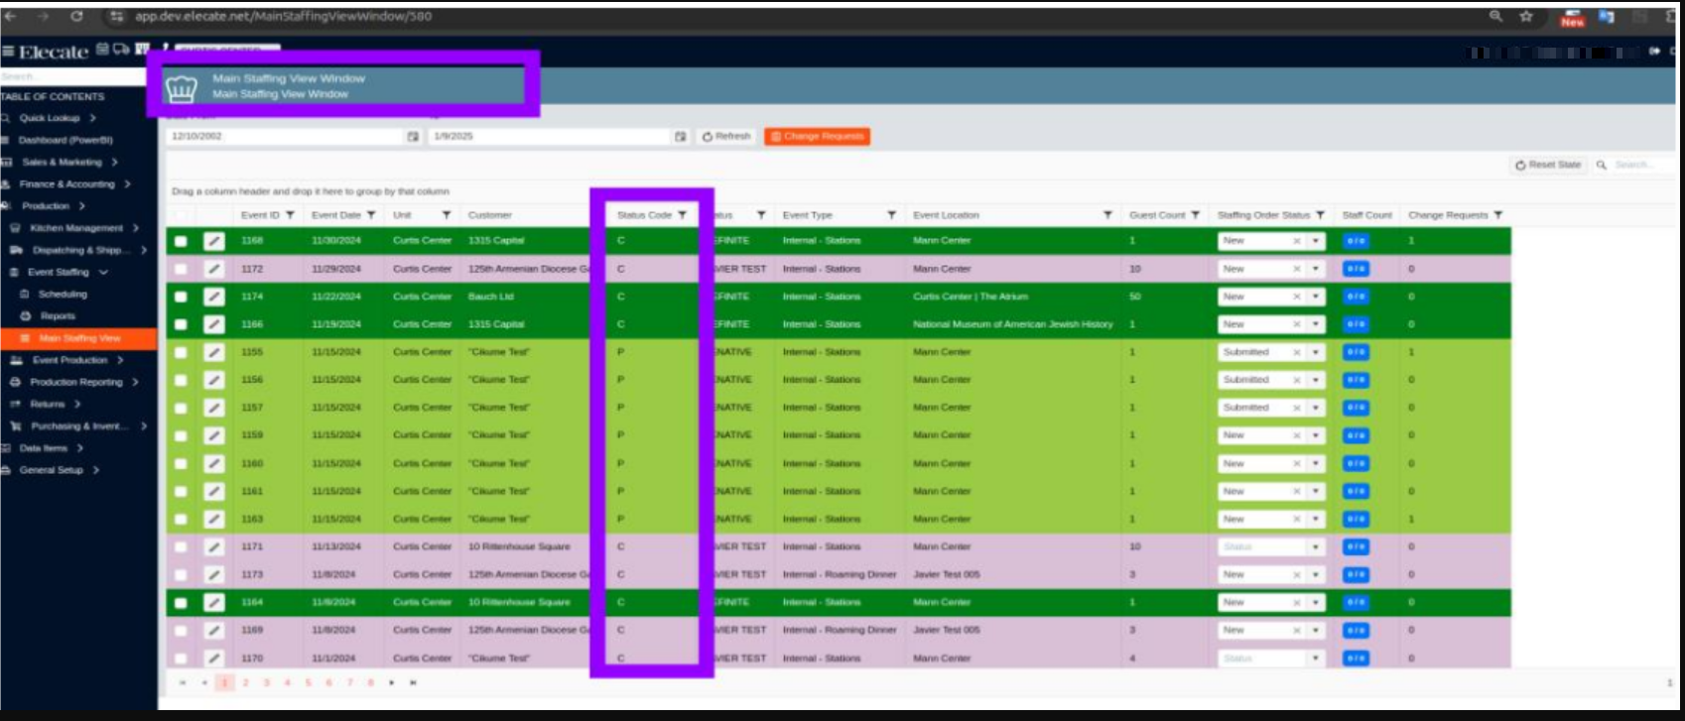Click the edit pencil for event 1168
The height and width of the screenshot is (721, 1685).
tap(214, 241)
